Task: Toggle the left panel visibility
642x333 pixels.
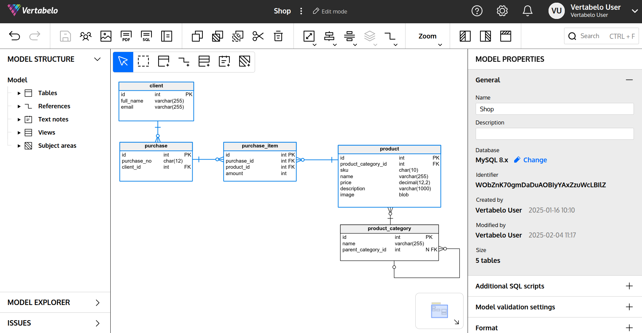Action: point(465,36)
